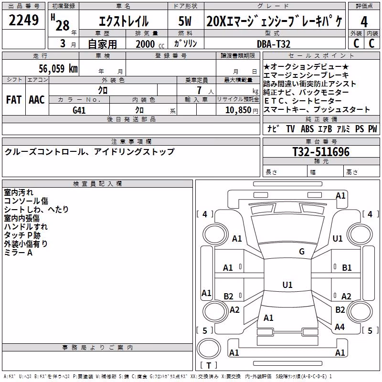Image resolution: width=382 pixels, height=382 pixels.
Task: Select sales point 純正ナビ、バックモニター
Action: tap(306, 92)
